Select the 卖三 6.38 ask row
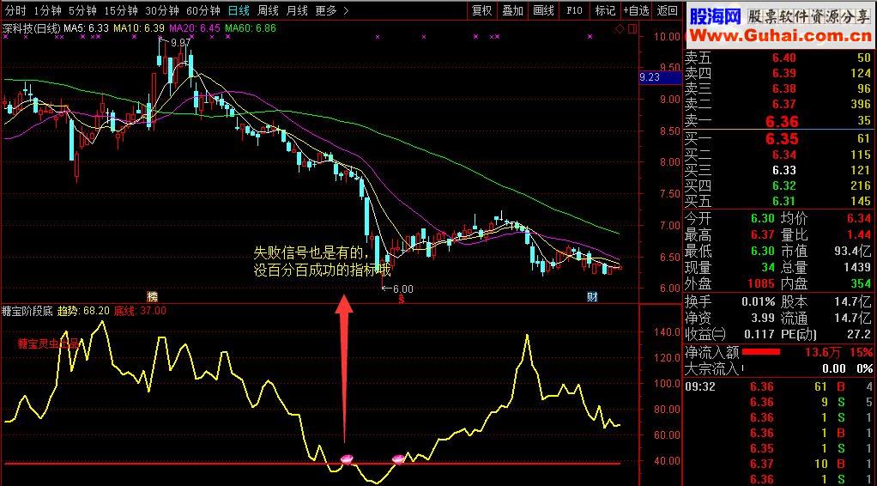The width and height of the screenshot is (877, 486). tap(779, 88)
